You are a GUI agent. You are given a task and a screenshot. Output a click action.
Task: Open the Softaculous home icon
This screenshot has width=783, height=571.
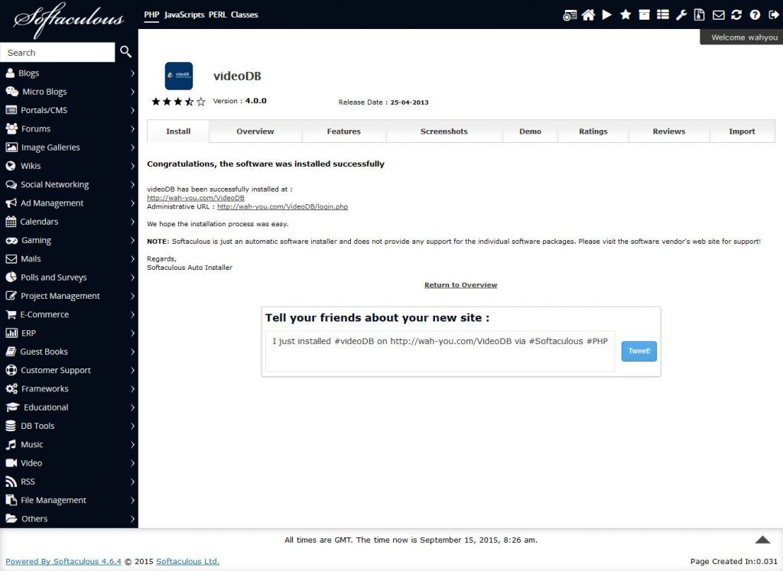tap(588, 15)
